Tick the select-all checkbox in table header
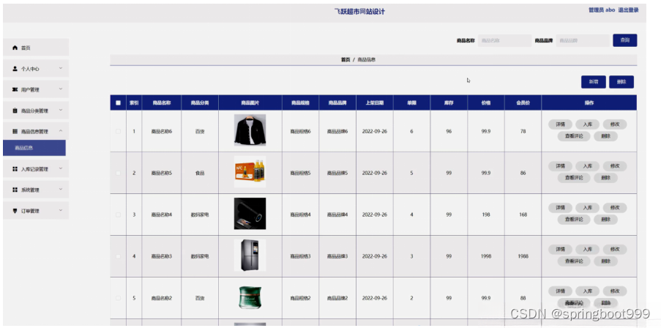 [118, 102]
